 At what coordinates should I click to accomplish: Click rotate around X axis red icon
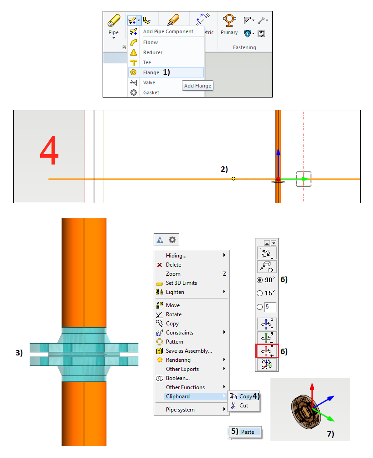(267, 351)
